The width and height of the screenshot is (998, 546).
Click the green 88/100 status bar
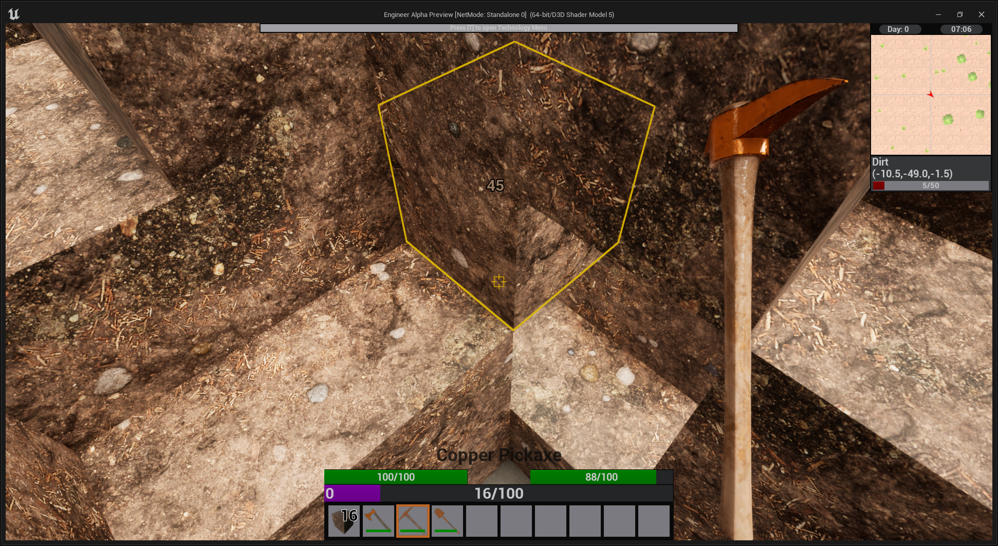coord(601,477)
